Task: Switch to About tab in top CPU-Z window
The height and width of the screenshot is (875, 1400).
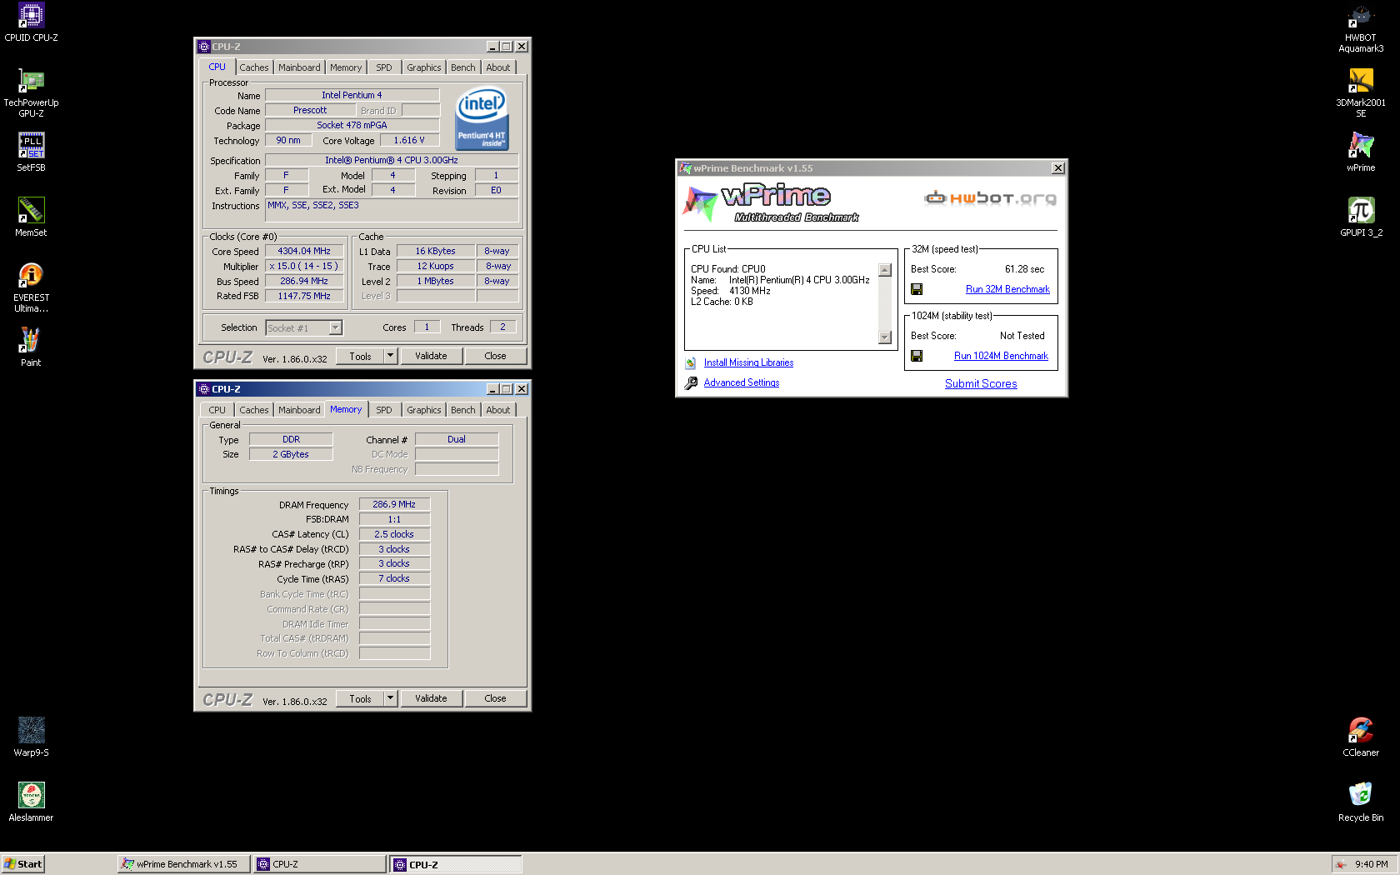Action: 498,67
